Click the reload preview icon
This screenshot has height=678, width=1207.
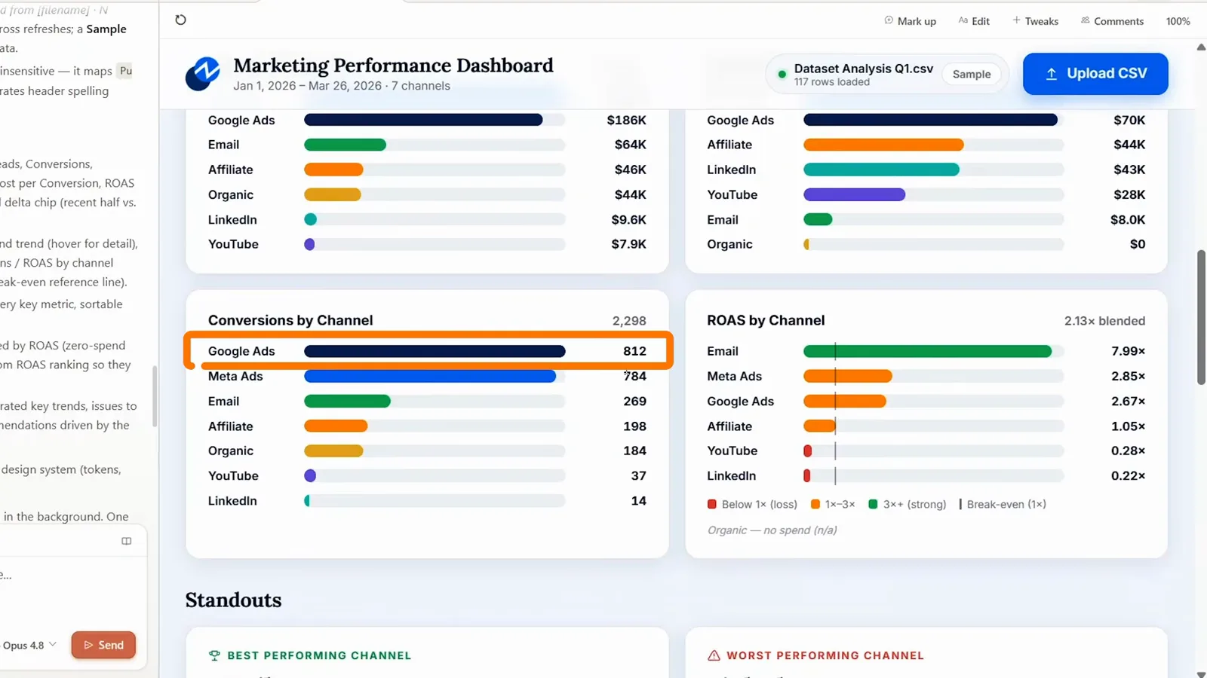pos(180,20)
